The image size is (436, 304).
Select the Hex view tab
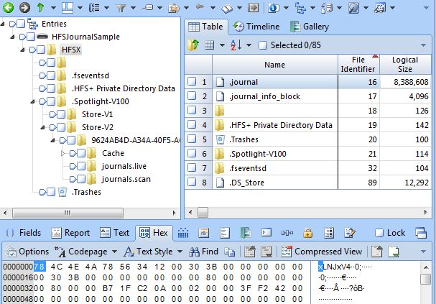(x=154, y=233)
